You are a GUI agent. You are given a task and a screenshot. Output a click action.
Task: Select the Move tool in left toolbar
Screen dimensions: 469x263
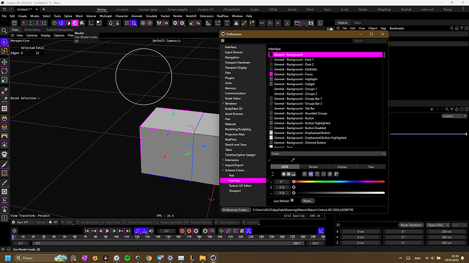pos(5,62)
